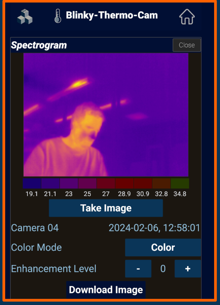Select the 28.9 temperature color swatch
The image size is (220, 305).
(x=124, y=183)
